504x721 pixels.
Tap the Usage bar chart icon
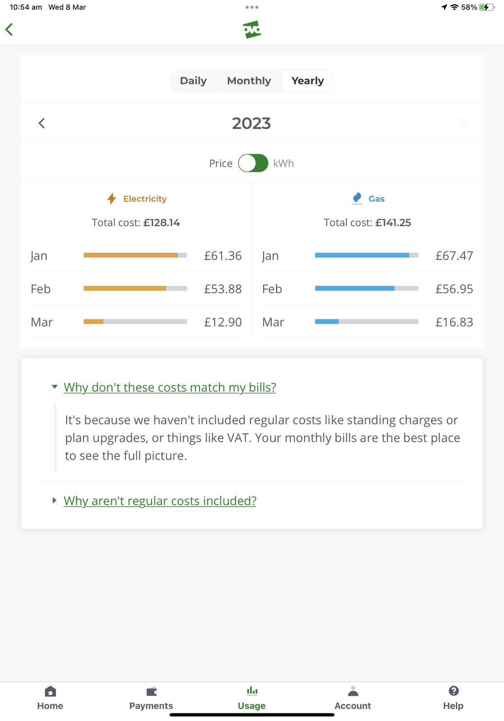pyautogui.click(x=252, y=691)
